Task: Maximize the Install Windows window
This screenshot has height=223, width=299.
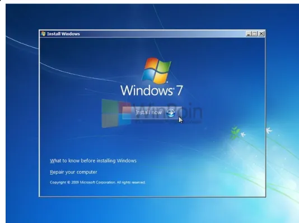Action: 255,34
